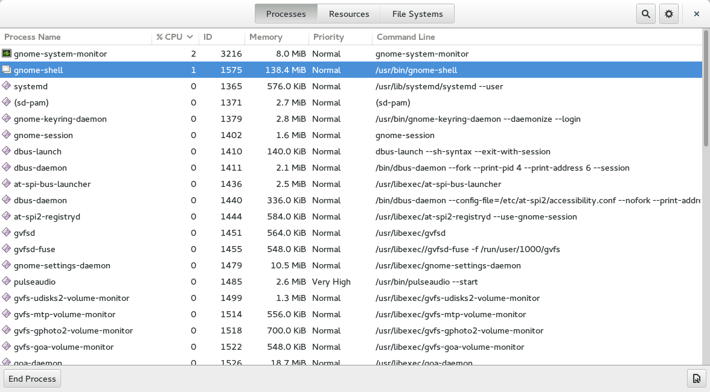
Task: Open the gear options menu icon
Action: click(x=669, y=13)
